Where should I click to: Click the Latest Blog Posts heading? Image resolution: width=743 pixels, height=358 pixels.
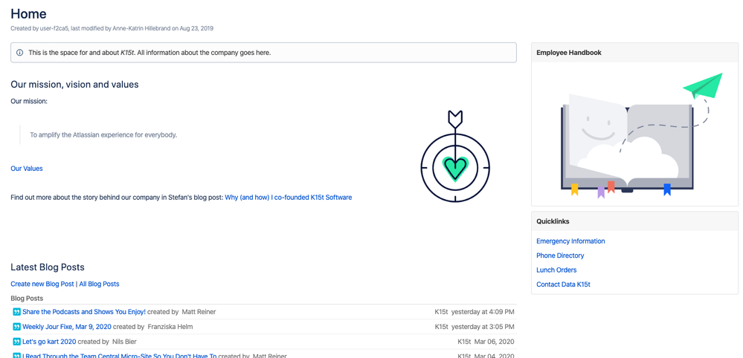(x=48, y=267)
